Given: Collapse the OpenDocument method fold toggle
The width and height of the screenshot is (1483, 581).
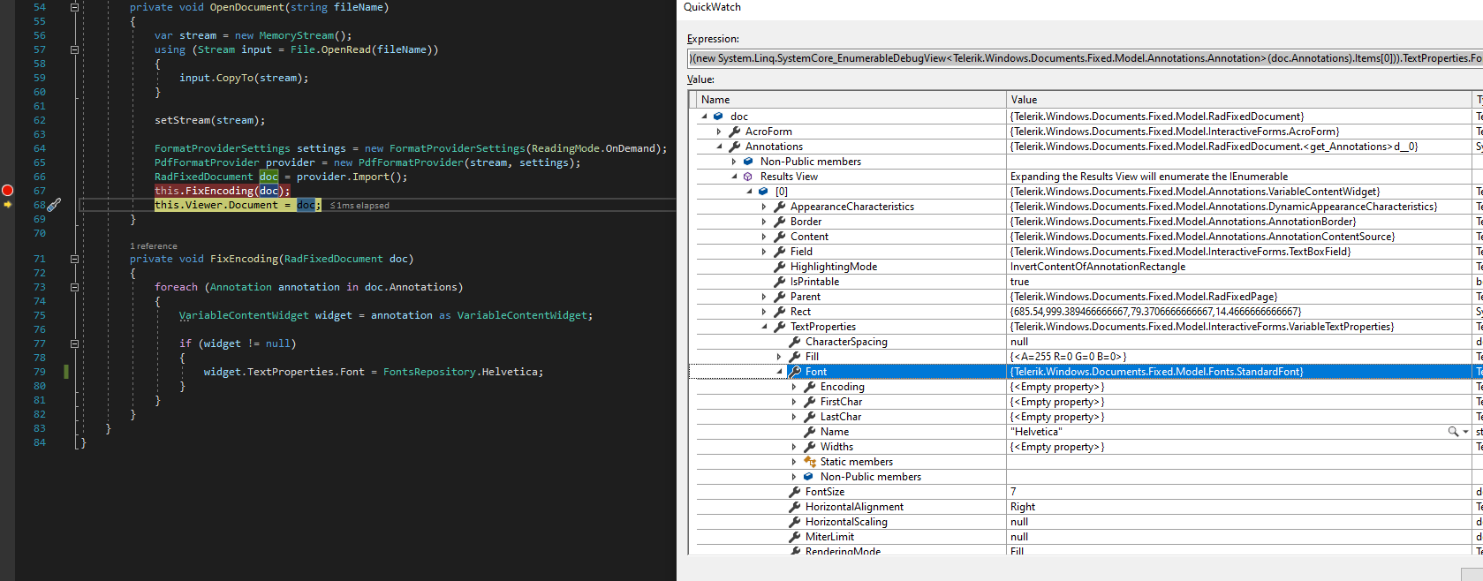Looking at the screenshot, I should 74,7.
